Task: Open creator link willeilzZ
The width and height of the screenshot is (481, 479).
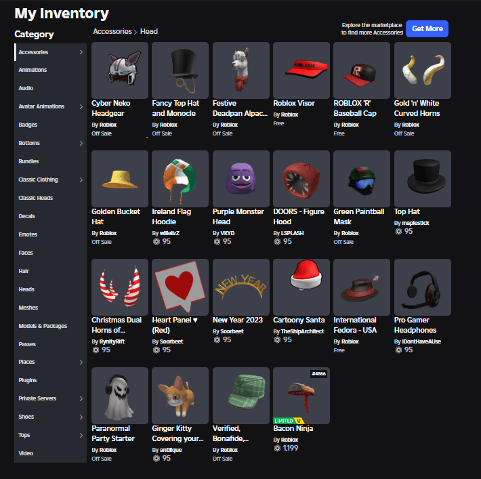Action: click(169, 233)
